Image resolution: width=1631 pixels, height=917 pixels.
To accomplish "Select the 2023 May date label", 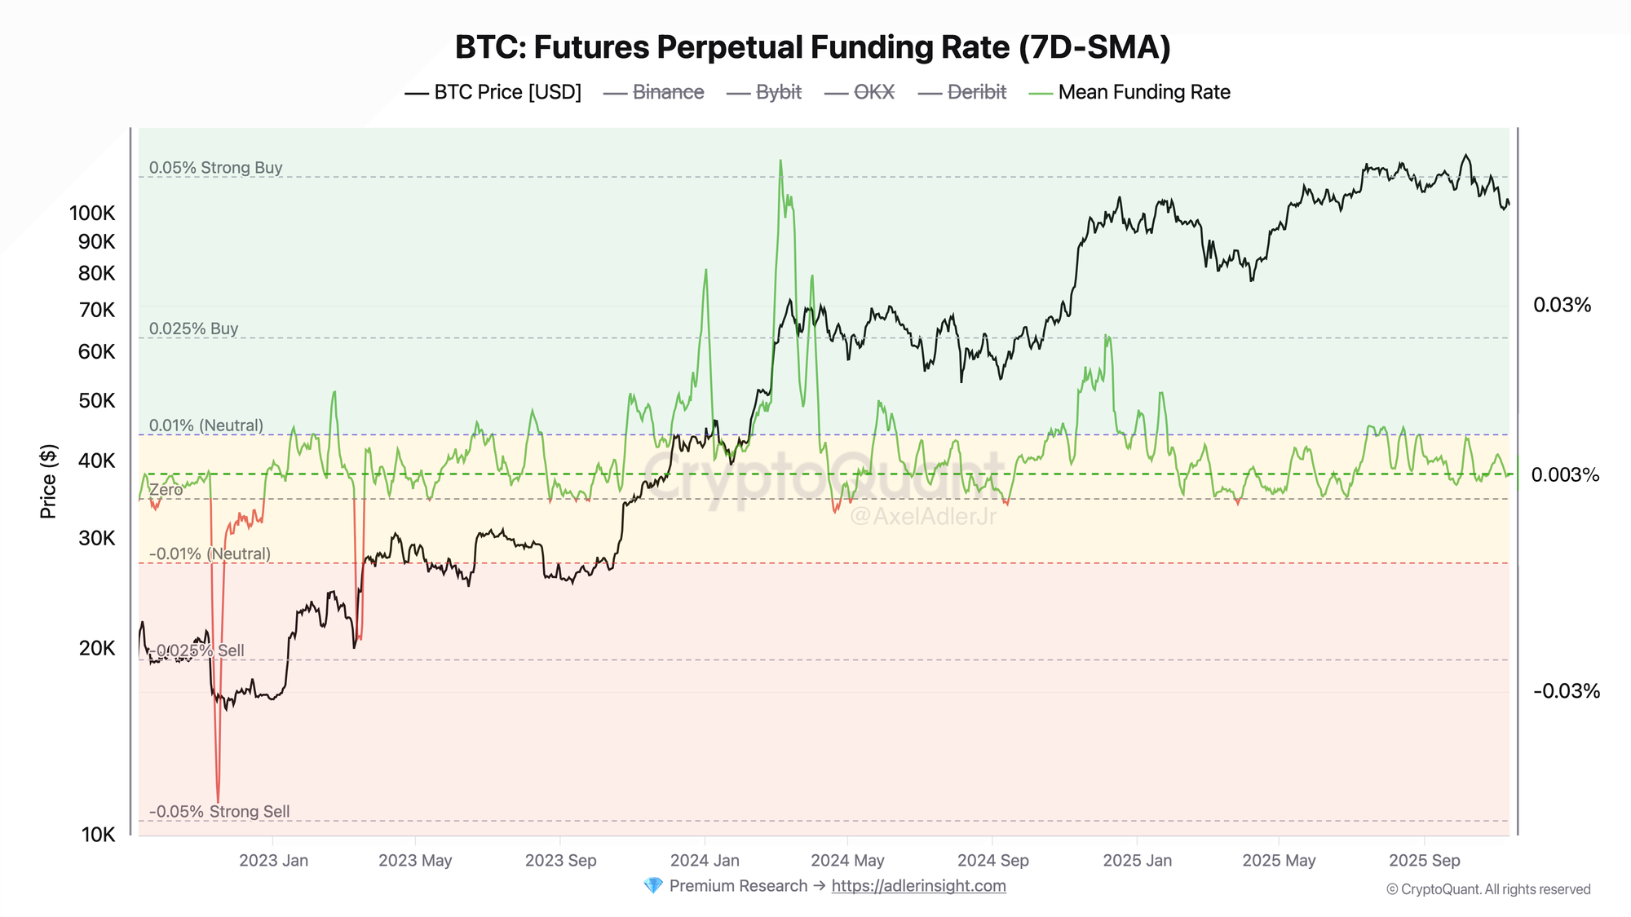I will [415, 860].
